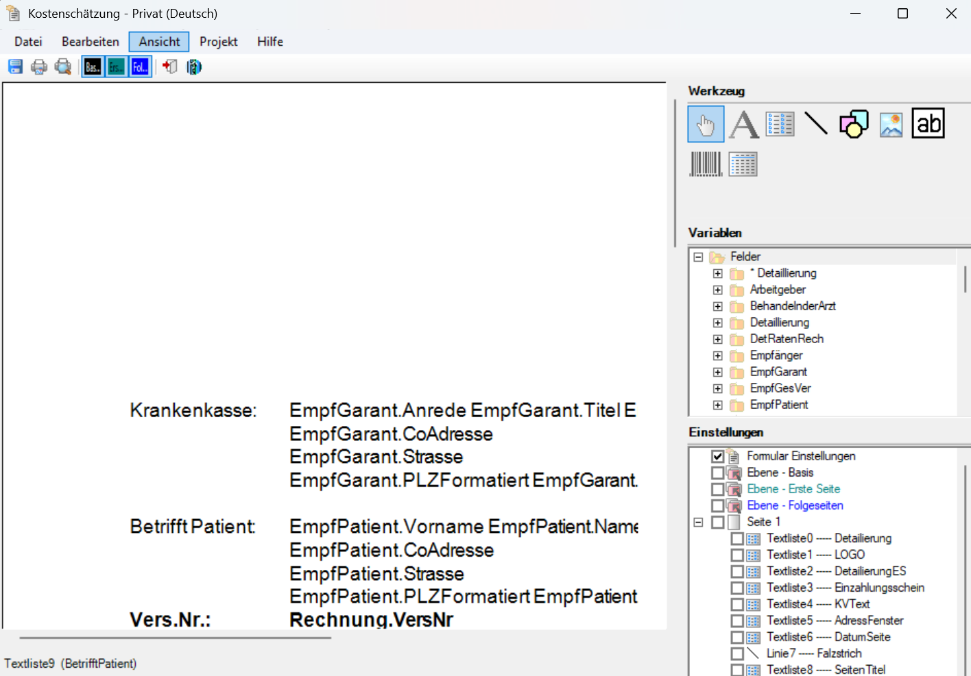Click the Save icon in toolbar
Screen dimensions: 971x676
pos(15,66)
